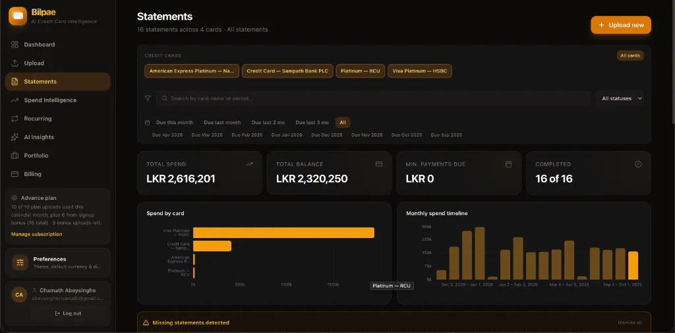Click the card icon on Total Balance card

coord(379,164)
